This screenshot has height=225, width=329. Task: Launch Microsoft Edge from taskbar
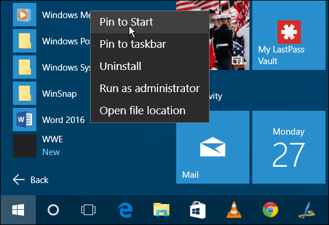(x=125, y=210)
